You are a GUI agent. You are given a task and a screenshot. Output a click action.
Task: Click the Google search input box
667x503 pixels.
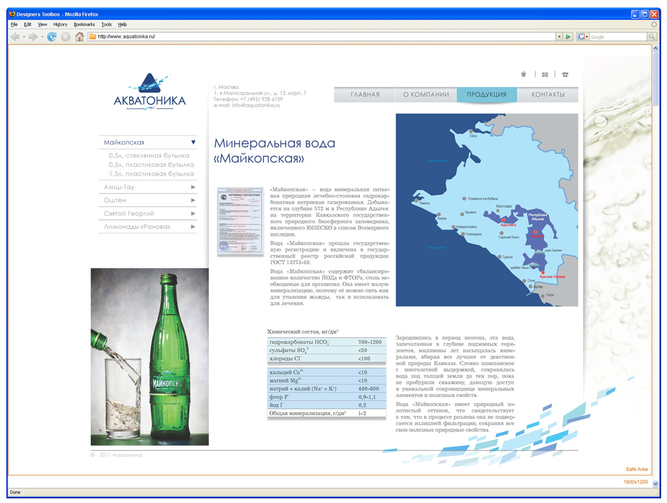[x=618, y=37]
